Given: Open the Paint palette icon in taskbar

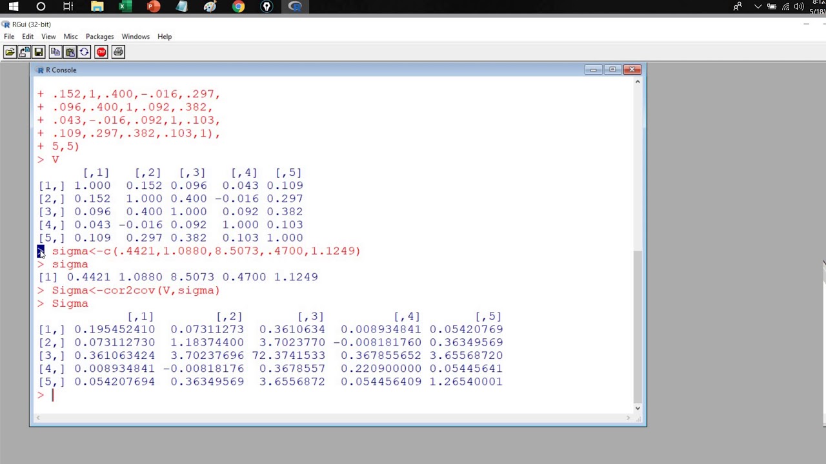Looking at the screenshot, I should tap(210, 6).
